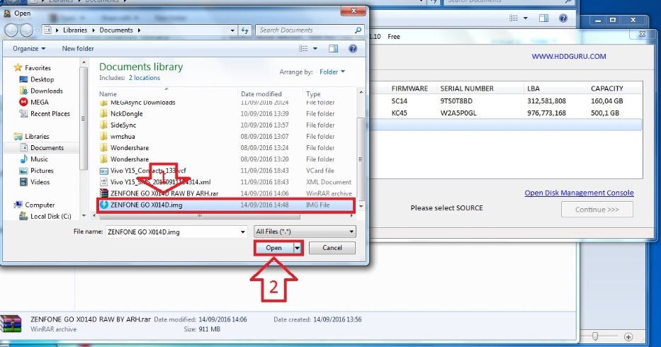Open the view options dropdown arrow in Open dialog
Viewport: 661px width, 347px height.
click(x=315, y=48)
